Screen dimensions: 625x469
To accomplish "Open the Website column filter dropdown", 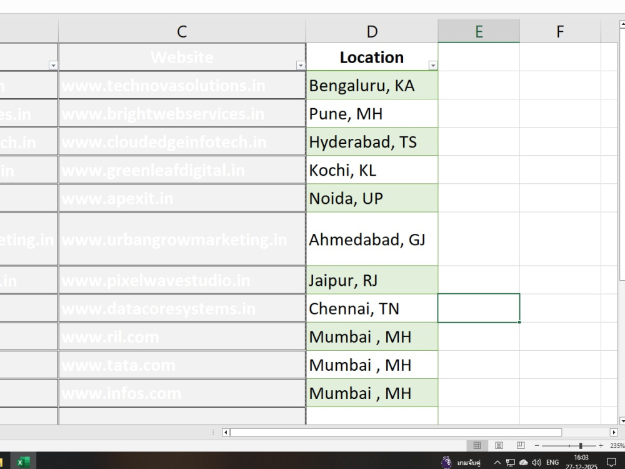I will 301,65.
